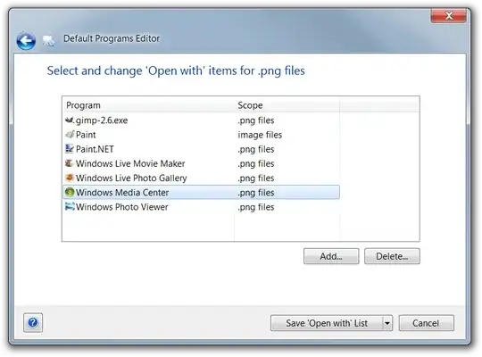482x357 pixels.
Task: Click the '.png files' scope of Windows Photo Viewer
Action: click(x=256, y=207)
